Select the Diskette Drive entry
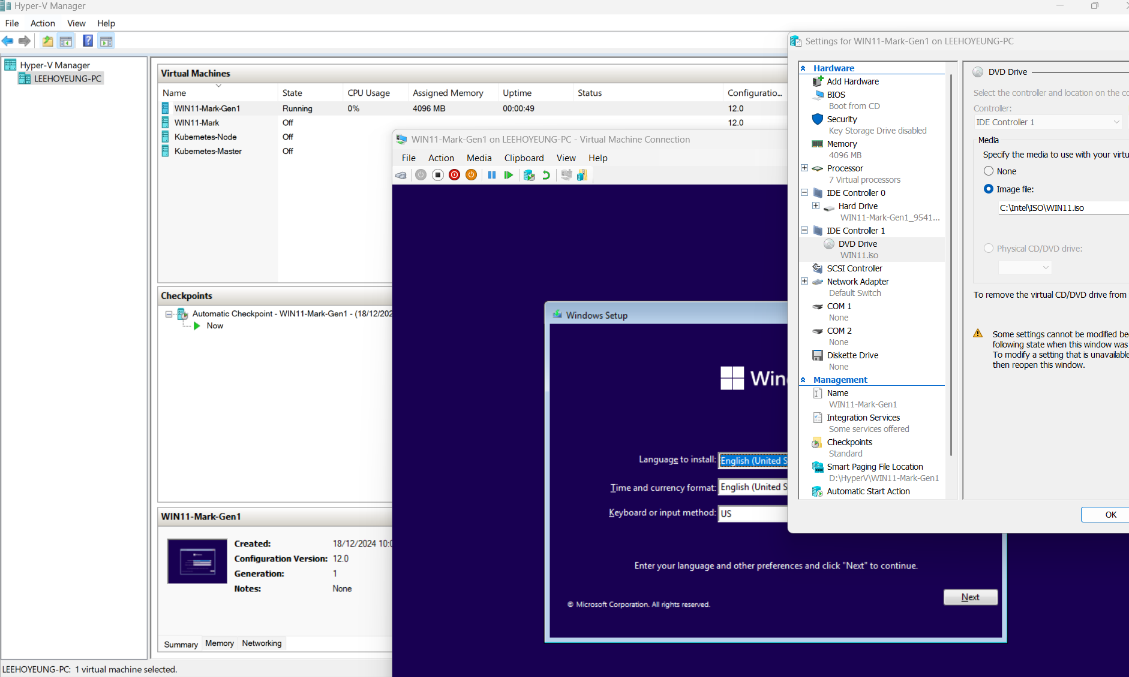The image size is (1129, 677). (x=852, y=355)
